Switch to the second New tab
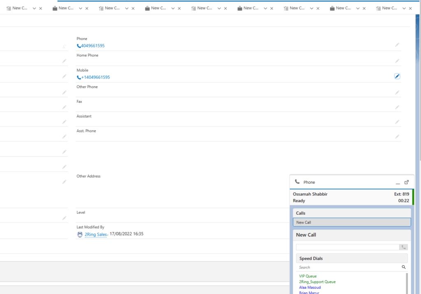421x294 pixels. pos(65,8)
